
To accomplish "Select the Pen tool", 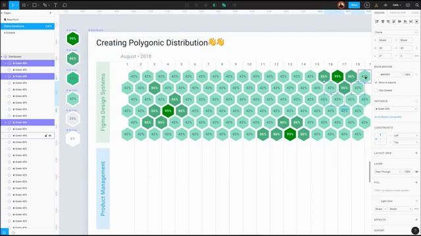I will (x=45, y=5).
